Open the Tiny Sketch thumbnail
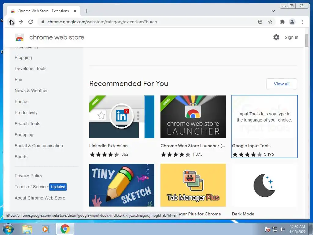The height and width of the screenshot is (235, 313). 122,185
